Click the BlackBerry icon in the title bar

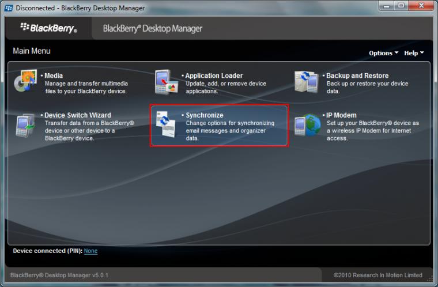[x=9, y=8]
